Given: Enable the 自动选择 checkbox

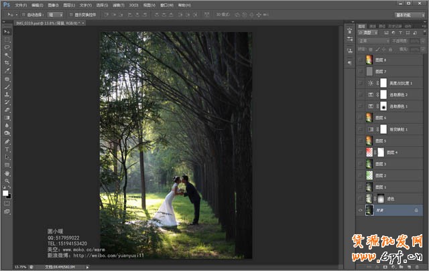Looking at the screenshot, I should click(x=23, y=14).
